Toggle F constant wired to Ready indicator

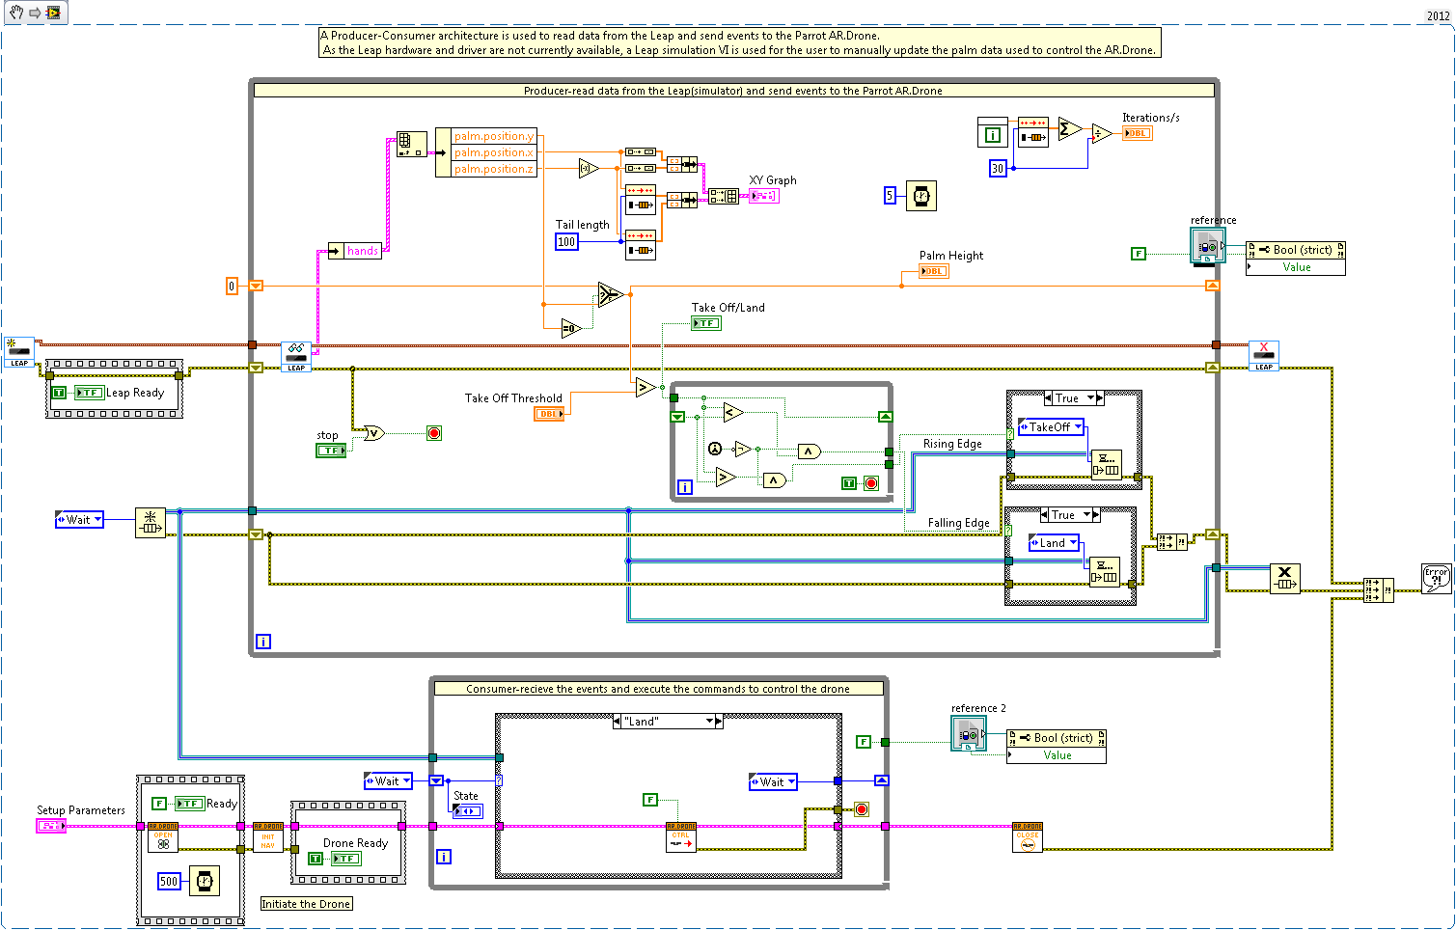pos(160,803)
